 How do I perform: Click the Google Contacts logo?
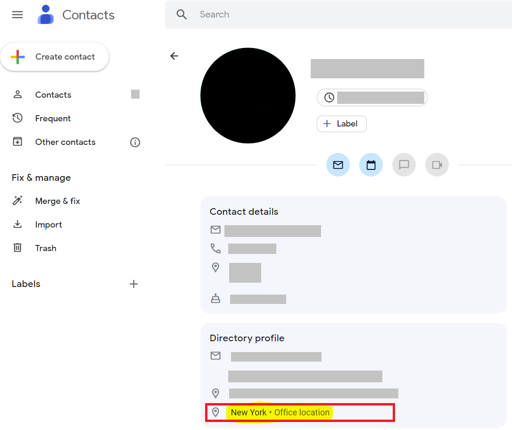coord(46,15)
